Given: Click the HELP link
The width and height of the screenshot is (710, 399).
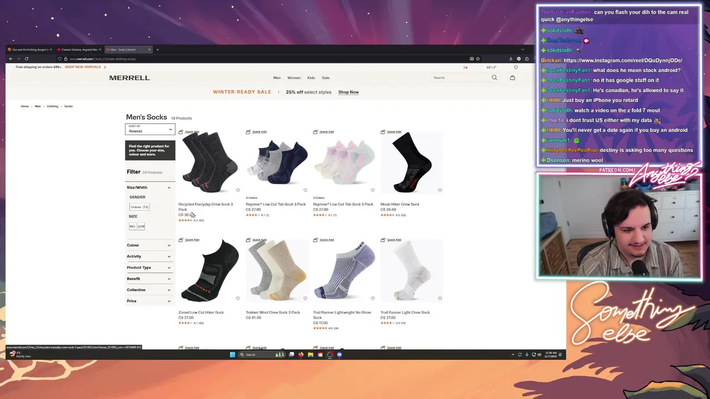Looking at the screenshot, I should click(x=491, y=67).
